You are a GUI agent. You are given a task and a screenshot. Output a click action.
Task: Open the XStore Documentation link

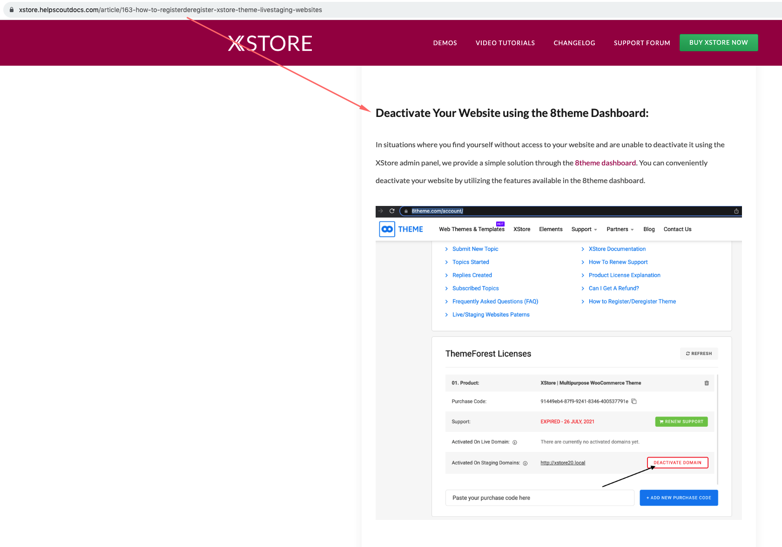tap(617, 249)
